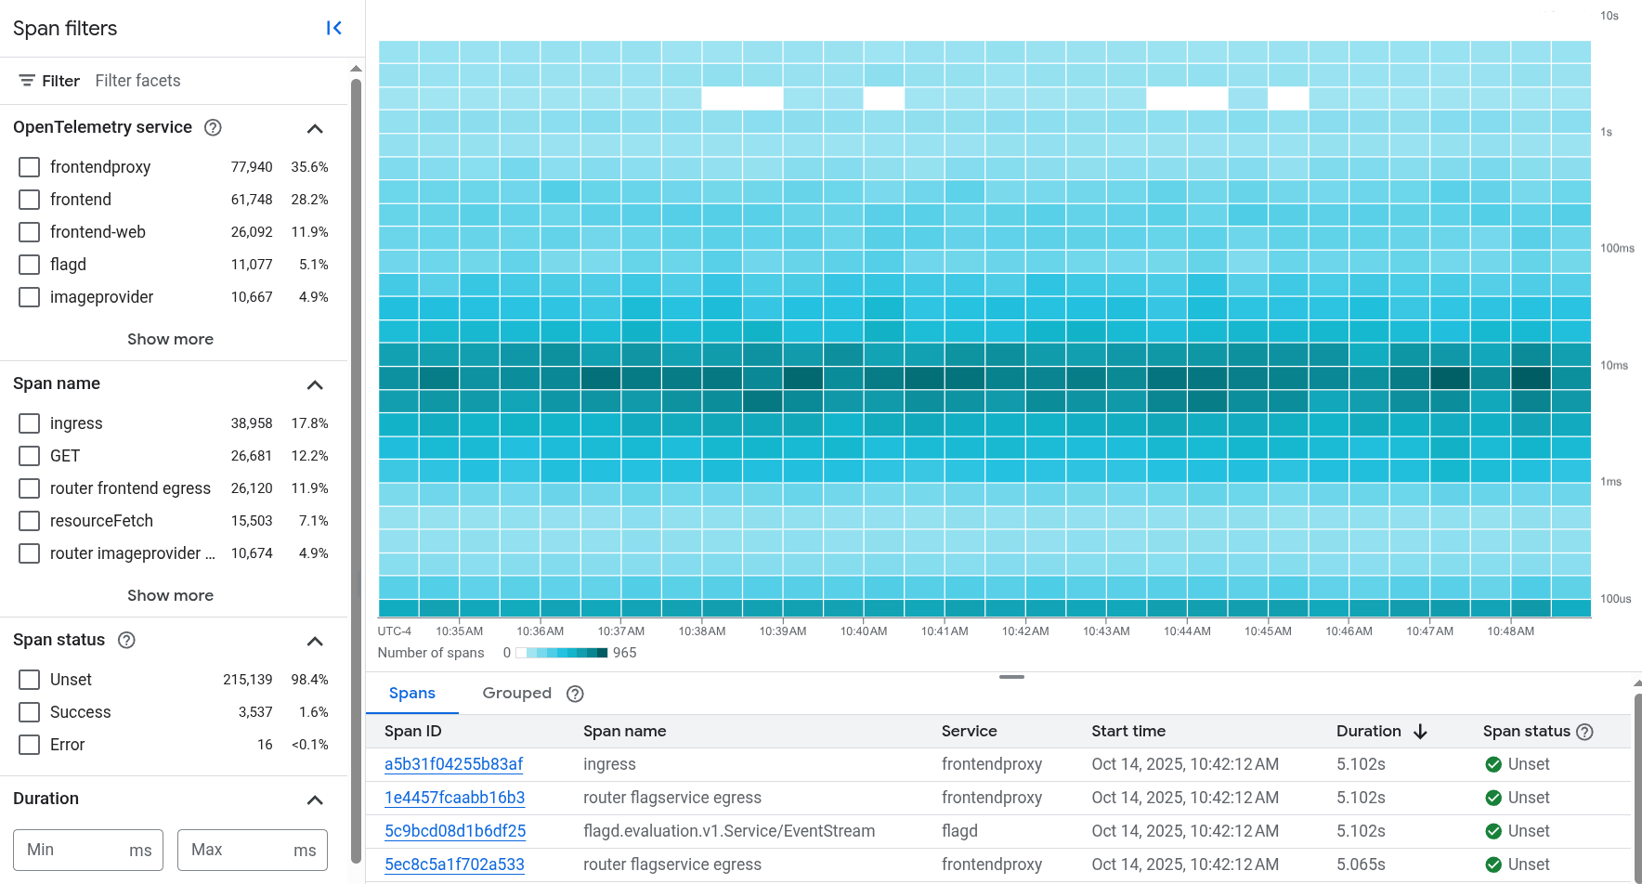1642x884 pixels.
Task: Open span 5c9bcd08d1b6df25 details link
Action: coord(455,830)
